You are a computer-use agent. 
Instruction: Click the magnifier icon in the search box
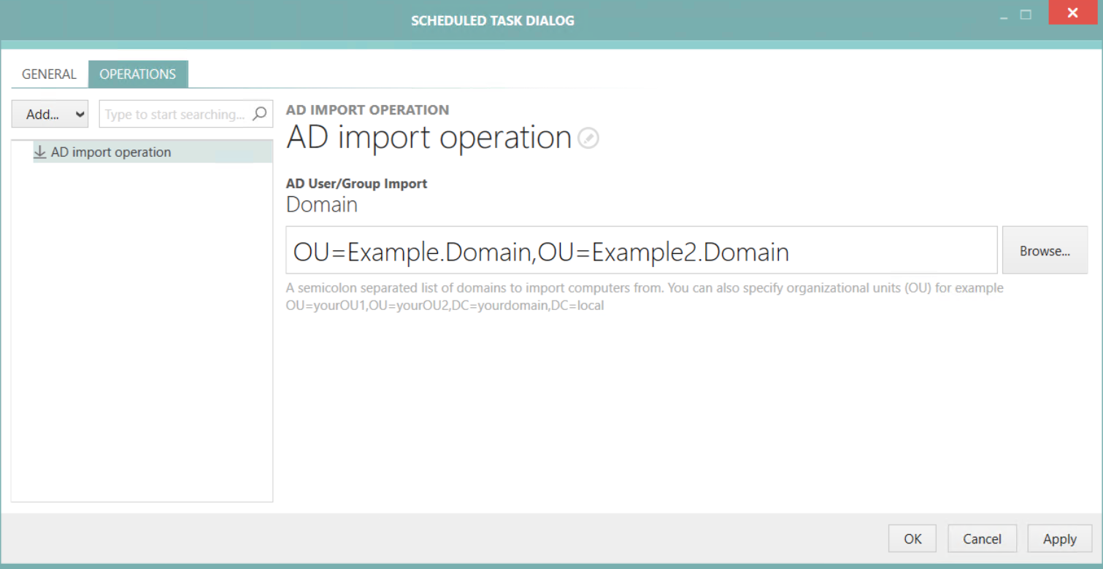point(259,114)
